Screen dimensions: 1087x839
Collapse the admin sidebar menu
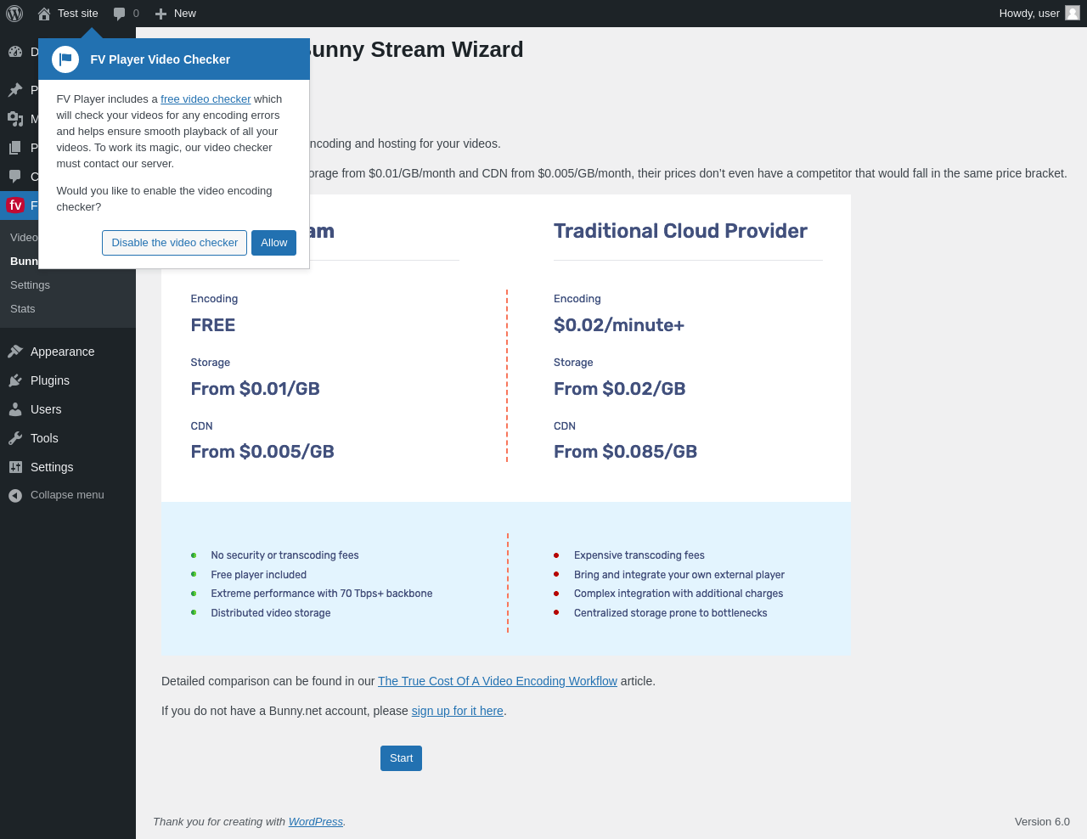(x=68, y=495)
